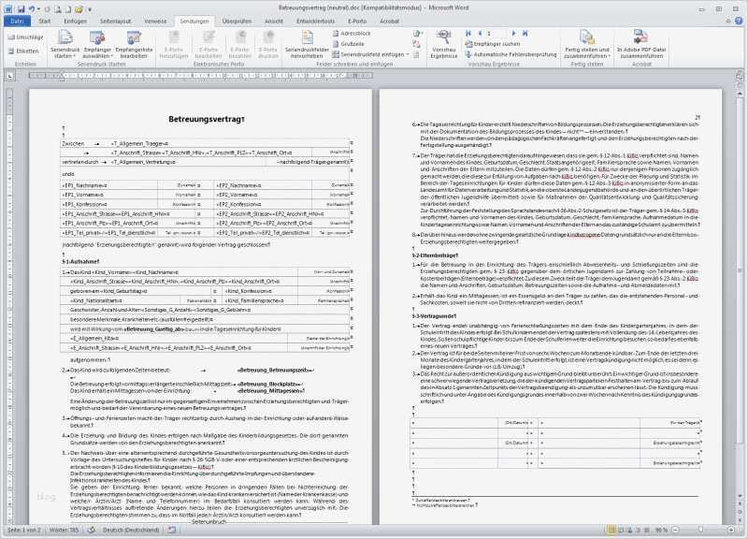This screenshot has height=539, width=748.
Task: Open the Empfänger auswählen dropdown
Action: pos(97,44)
